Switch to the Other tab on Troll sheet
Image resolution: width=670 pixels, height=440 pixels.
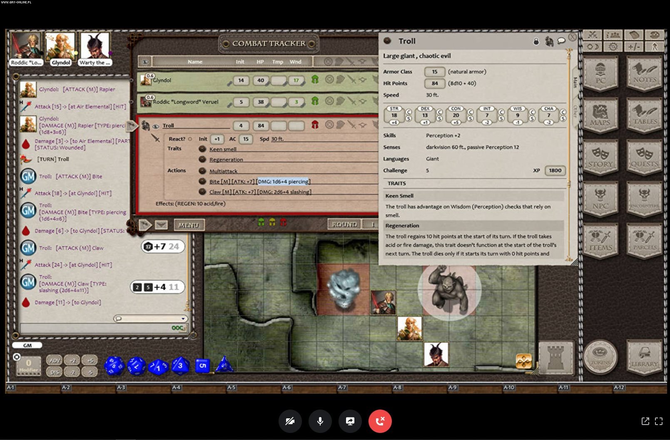coord(575,112)
